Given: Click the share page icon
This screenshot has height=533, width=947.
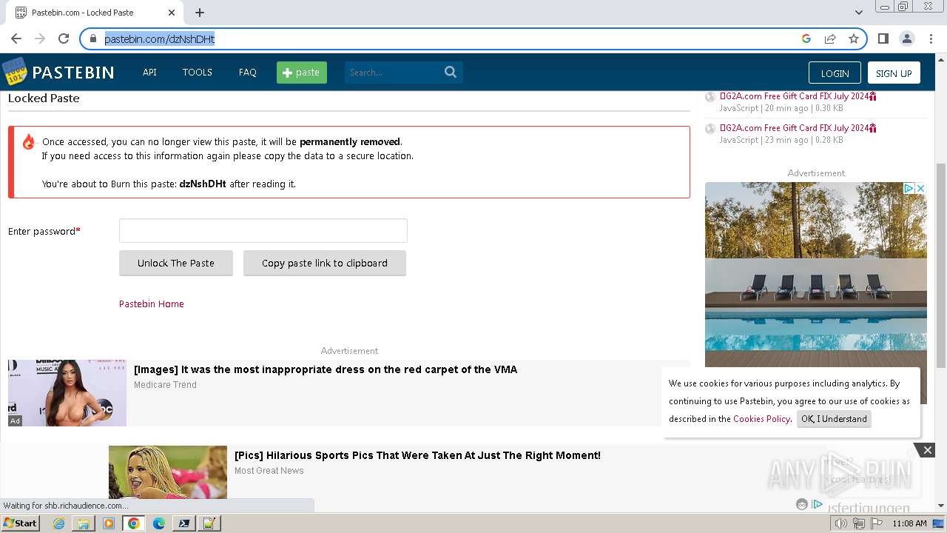Looking at the screenshot, I should coord(830,38).
